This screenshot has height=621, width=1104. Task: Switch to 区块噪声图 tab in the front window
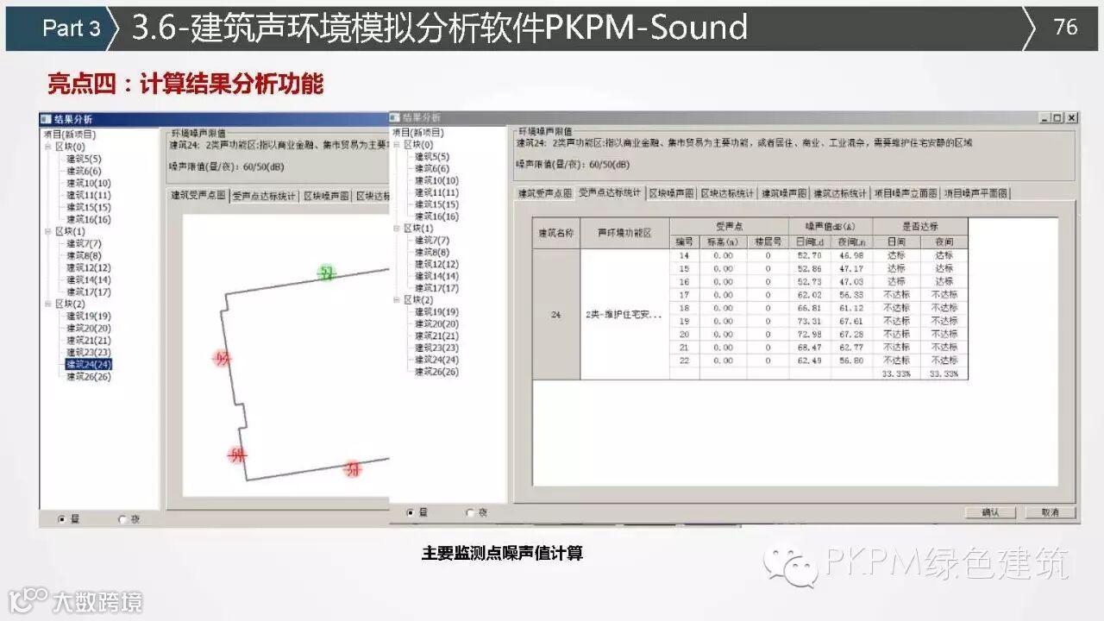pos(672,193)
